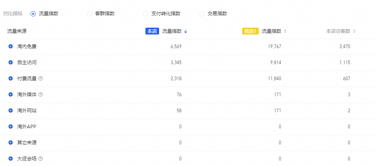
Task: Click 竞店1 value 171 in 淘外网站 row
Action: coord(278,111)
